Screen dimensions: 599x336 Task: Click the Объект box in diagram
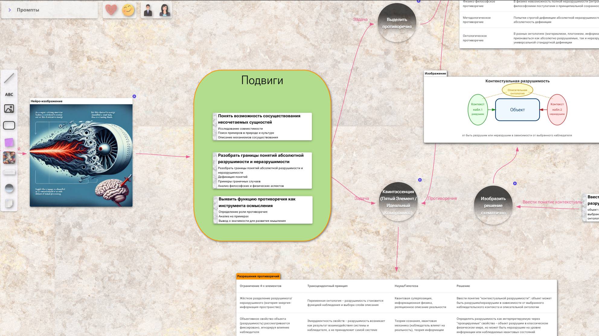[x=517, y=110]
